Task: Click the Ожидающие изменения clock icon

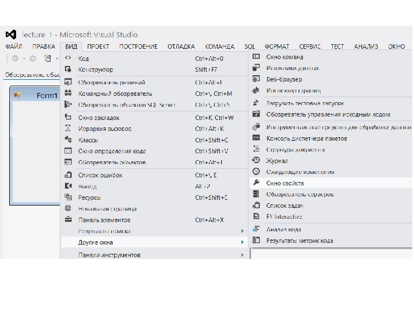Action: point(256,172)
